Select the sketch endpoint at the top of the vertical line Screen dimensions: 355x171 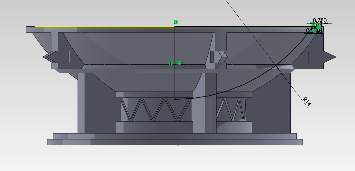coord(175,27)
